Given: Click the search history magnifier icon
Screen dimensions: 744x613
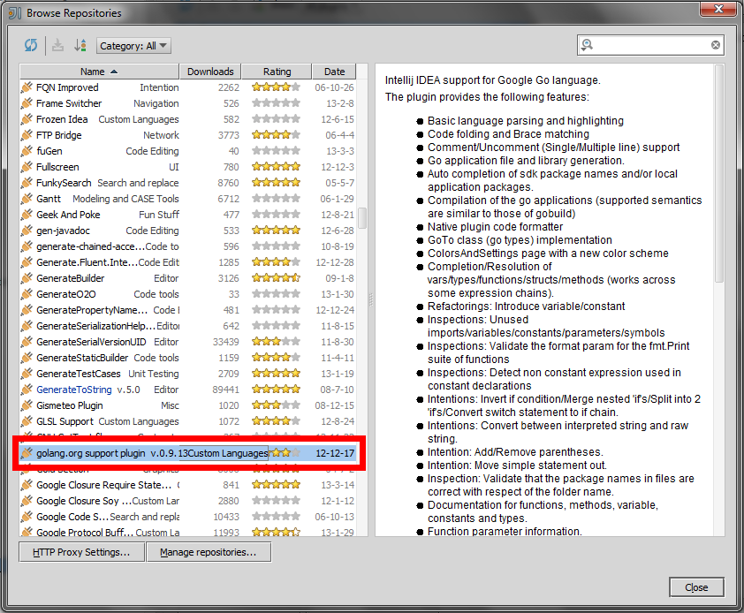Looking at the screenshot, I should [x=588, y=45].
